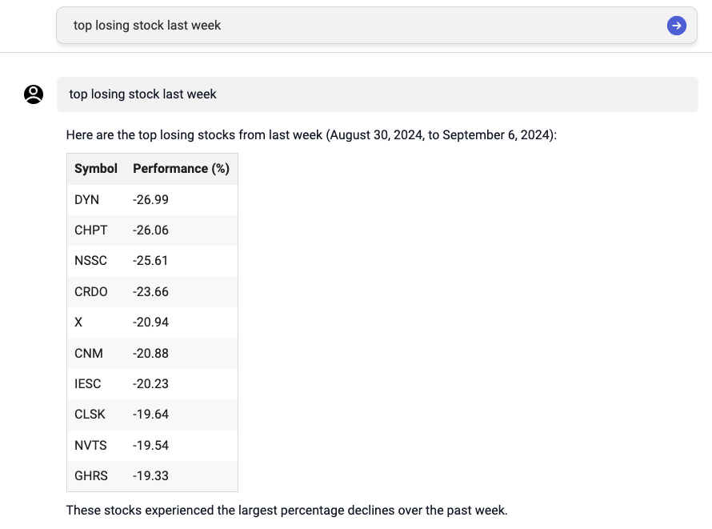Select the X ticker symbol
The width and height of the screenshot is (712, 529).
coord(78,323)
